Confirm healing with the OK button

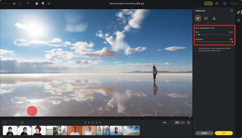click(224, 133)
